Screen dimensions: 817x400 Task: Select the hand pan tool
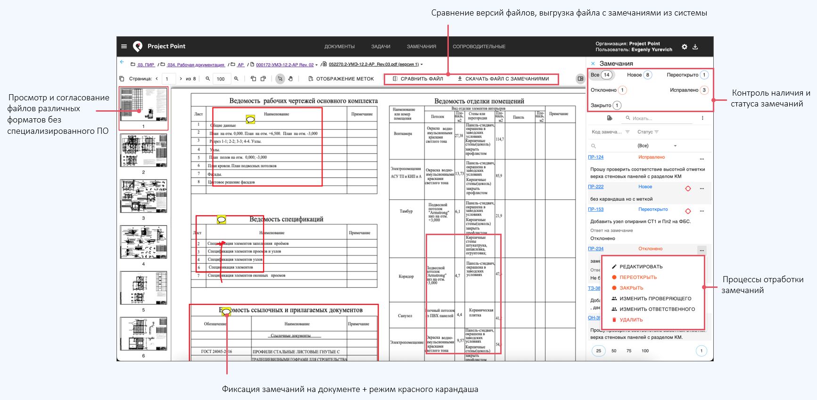[290, 79]
